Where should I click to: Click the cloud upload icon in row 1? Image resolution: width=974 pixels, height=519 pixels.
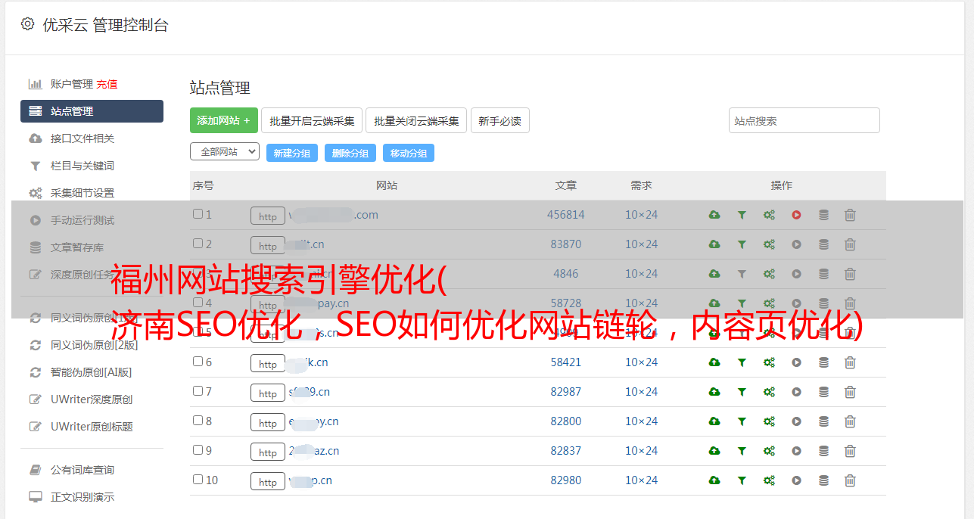point(714,215)
